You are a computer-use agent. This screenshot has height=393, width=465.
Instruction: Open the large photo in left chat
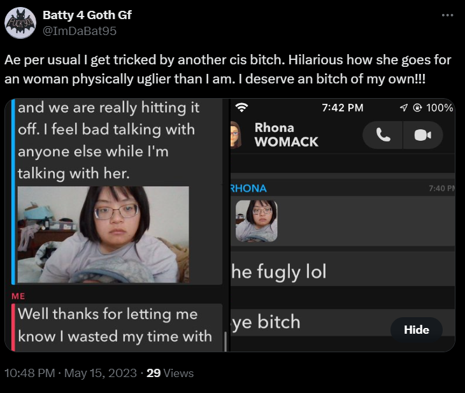click(103, 234)
